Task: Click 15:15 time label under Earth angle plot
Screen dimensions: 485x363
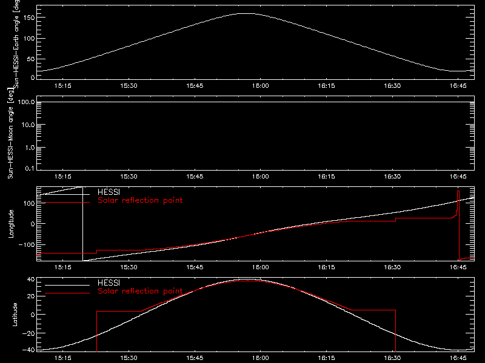Action: pos(63,86)
